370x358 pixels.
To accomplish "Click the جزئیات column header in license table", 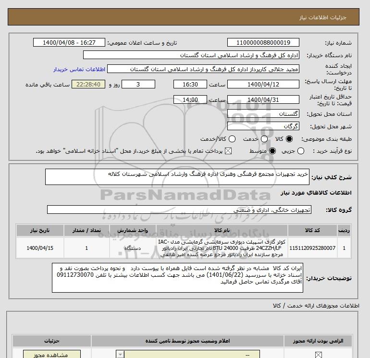I will (52, 341).
